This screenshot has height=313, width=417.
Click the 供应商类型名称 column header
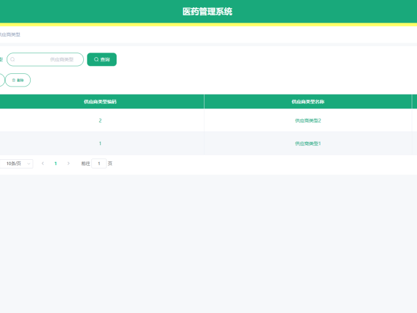tap(308, 102)
